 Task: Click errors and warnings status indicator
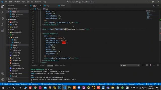tap(5, 84)
